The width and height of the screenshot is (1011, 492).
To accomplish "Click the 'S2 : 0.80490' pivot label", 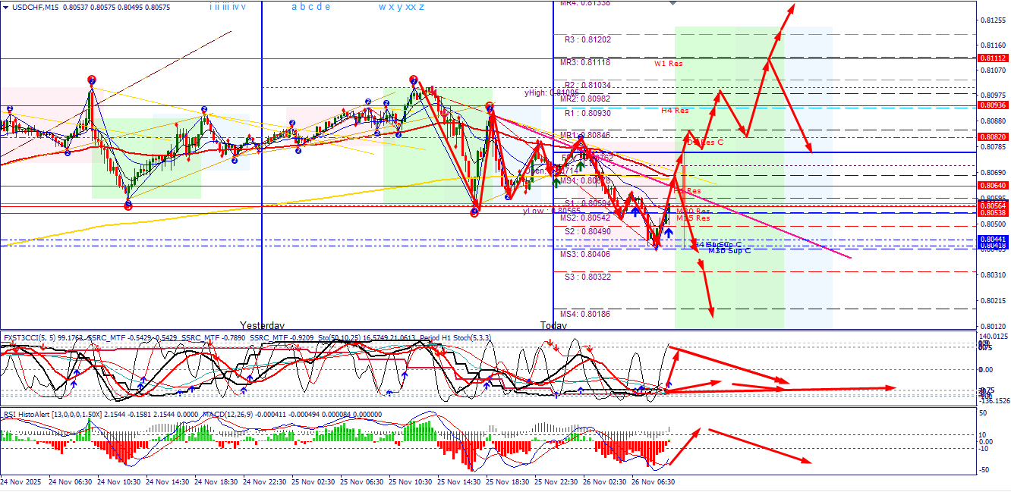I will pyautogui.click(x=588, y=231).
